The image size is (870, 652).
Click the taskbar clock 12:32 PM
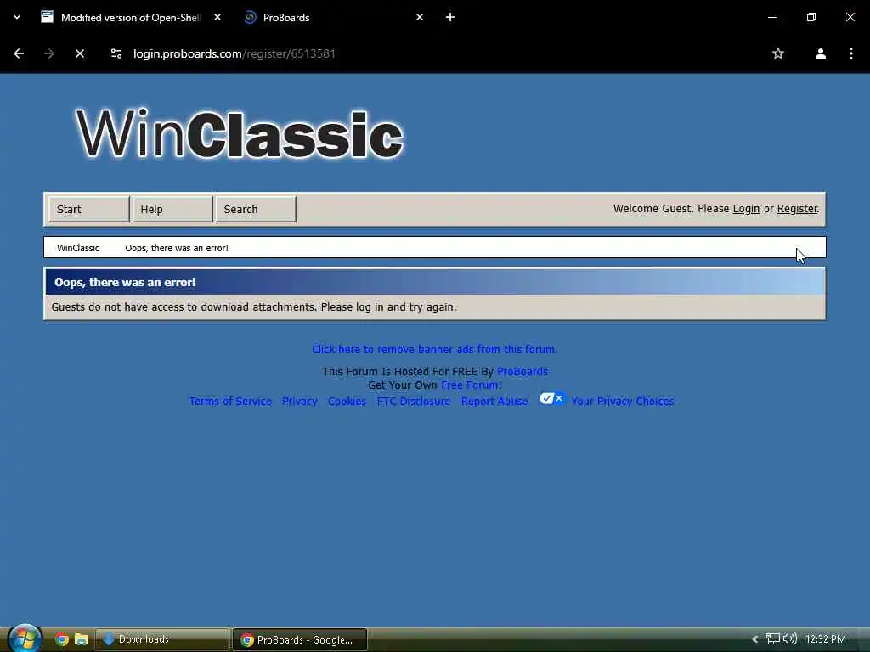pos(826,639)
